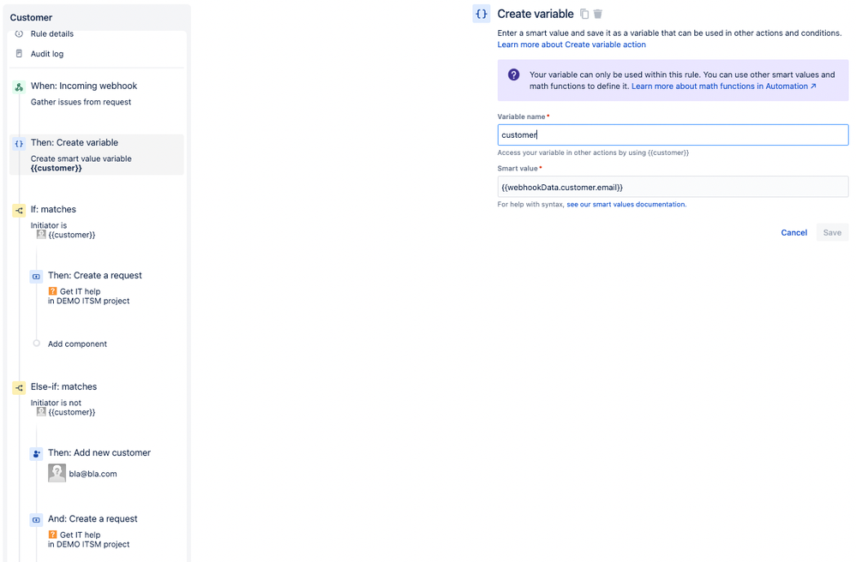Click the question mark icon in the blue info box
The image size is (856, 562).
click(512, 74)
